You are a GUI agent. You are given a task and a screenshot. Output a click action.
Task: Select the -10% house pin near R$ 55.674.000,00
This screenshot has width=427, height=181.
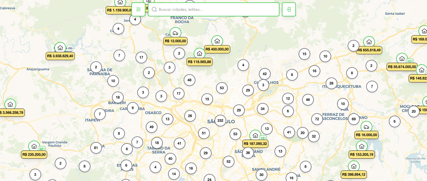pos(402,58)
